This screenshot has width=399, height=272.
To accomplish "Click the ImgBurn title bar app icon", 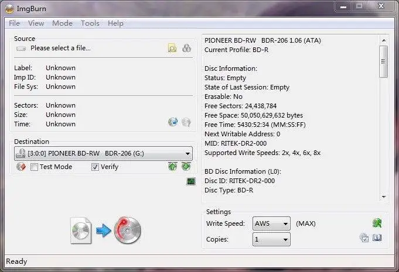I will (x=9, y=9).
